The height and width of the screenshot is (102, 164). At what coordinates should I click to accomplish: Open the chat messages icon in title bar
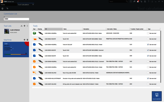[x=134, y=1]
